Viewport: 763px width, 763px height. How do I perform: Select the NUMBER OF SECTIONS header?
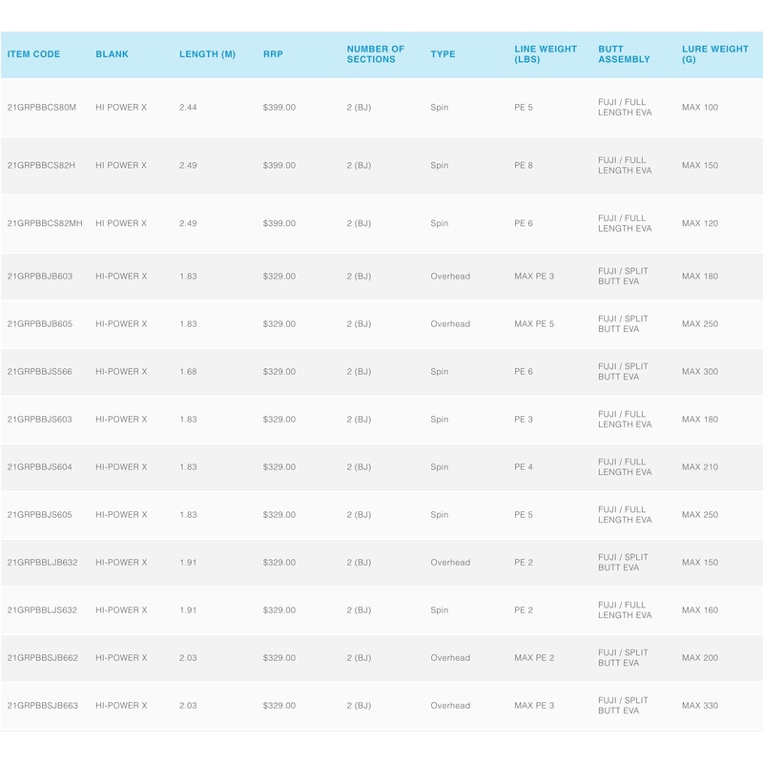tap(375, 54)
